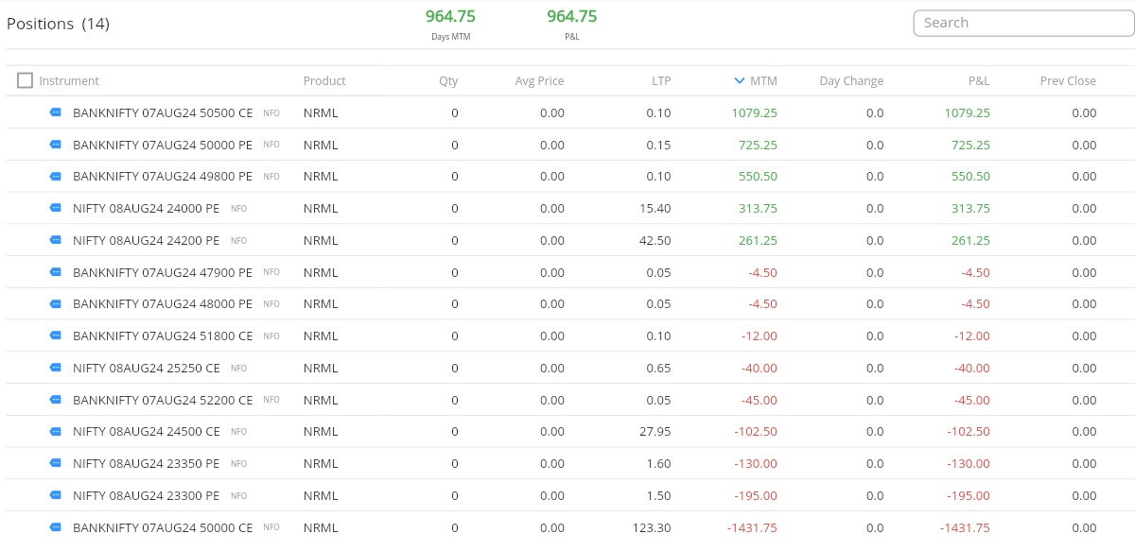This screenshot has height=551, width=1135.
Task: Click the blue tag icon beside BANKNIFTY 07AUG24 50000 CE
Action: coord(55,527)
